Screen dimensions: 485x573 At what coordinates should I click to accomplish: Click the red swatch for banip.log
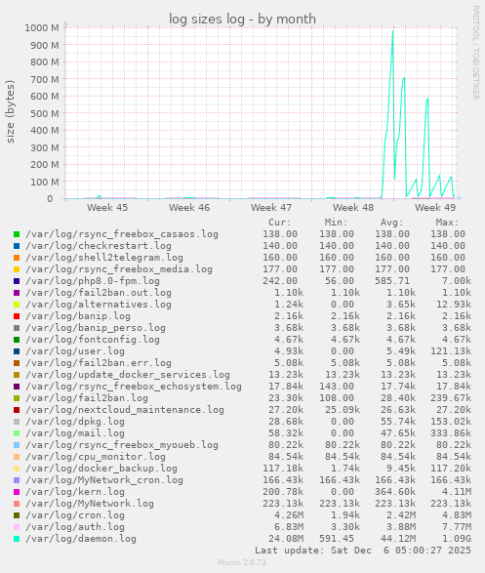pos(17,316)
